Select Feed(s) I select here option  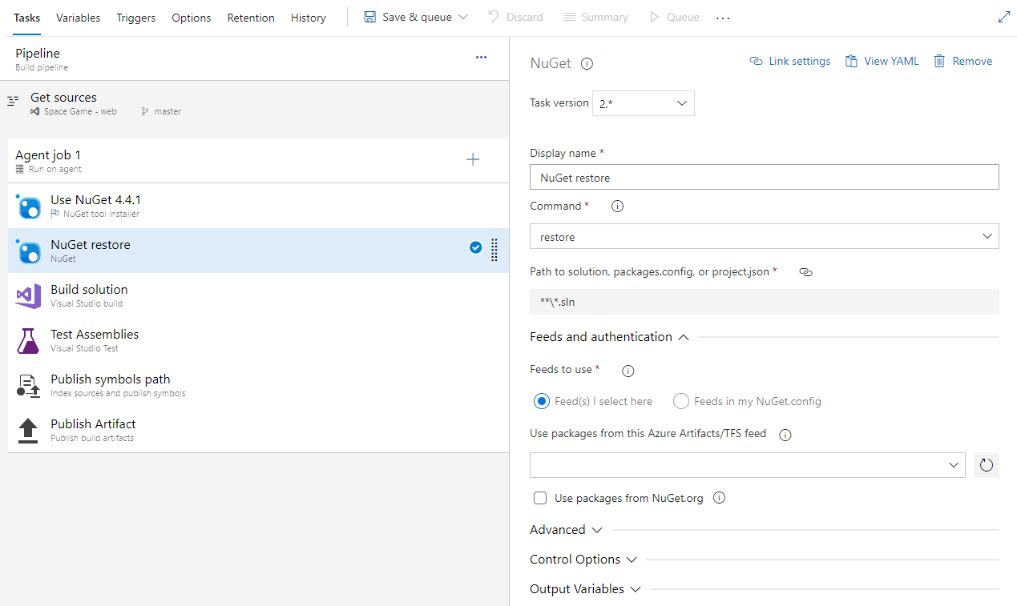click(542, 401)
